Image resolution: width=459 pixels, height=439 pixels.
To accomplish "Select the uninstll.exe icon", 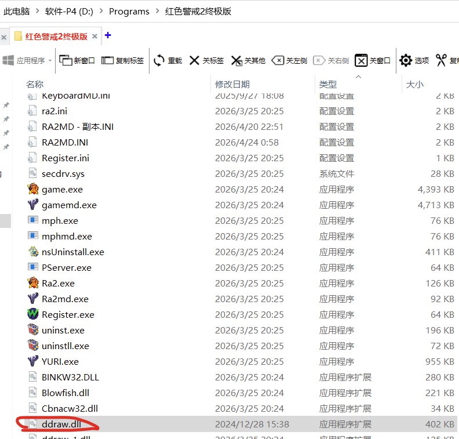I will (33, 345).
